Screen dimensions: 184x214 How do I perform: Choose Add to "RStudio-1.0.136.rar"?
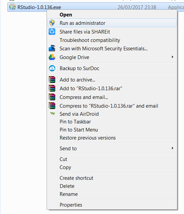[x=112, y=89]
